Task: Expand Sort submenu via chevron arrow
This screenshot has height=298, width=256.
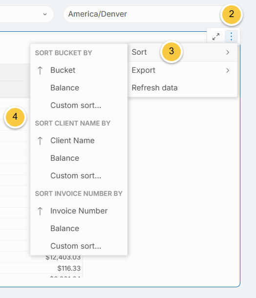Action: [x=228, y=52]
